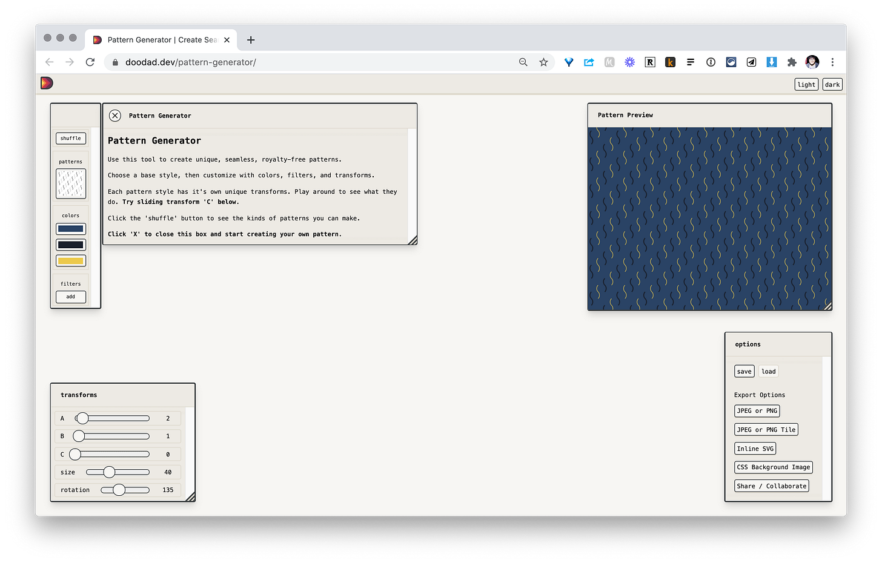Image resolution: width=882 pixels, height=563 pixels.
Task: Open Chrome's three-dot menu
Action: pos(833,62)
